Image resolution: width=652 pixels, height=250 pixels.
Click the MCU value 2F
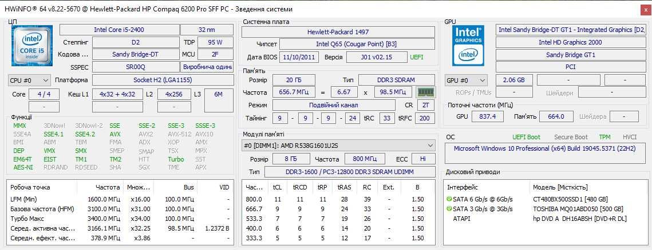pyautogui.click(x=215, y=54)
